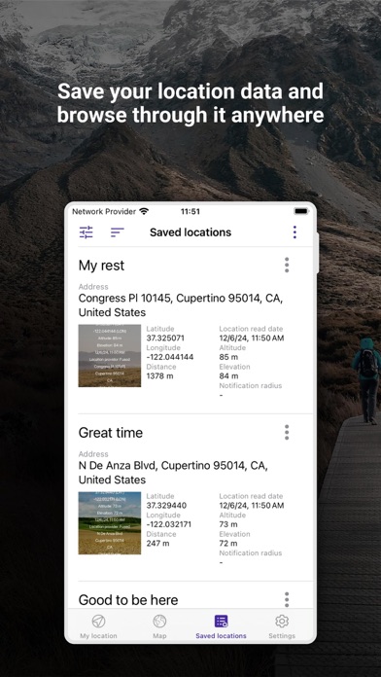
Task: Tap longitude value -122.032171
Action: coord(169,524)
